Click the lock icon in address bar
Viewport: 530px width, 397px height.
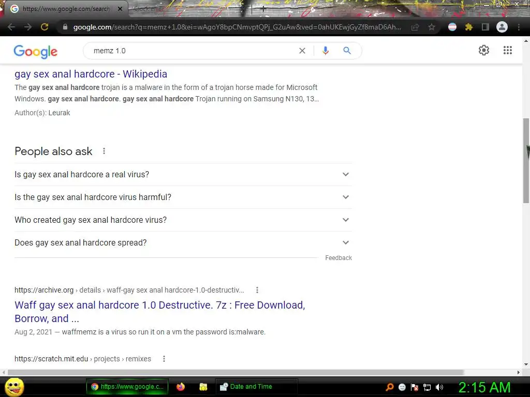(x=65, y=27)
